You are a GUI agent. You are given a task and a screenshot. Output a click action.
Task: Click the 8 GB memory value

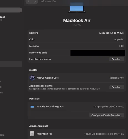(122, 46)
